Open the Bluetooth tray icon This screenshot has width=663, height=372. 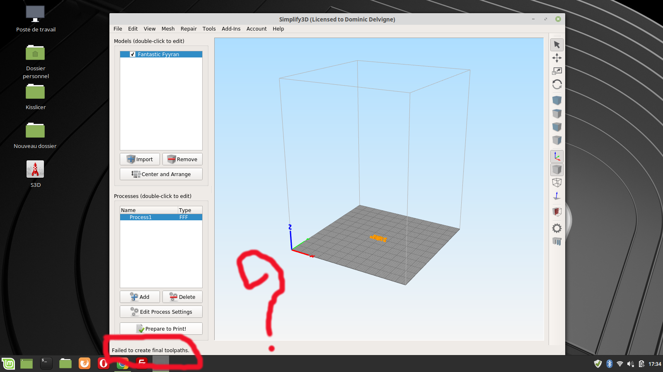[609, 364]
